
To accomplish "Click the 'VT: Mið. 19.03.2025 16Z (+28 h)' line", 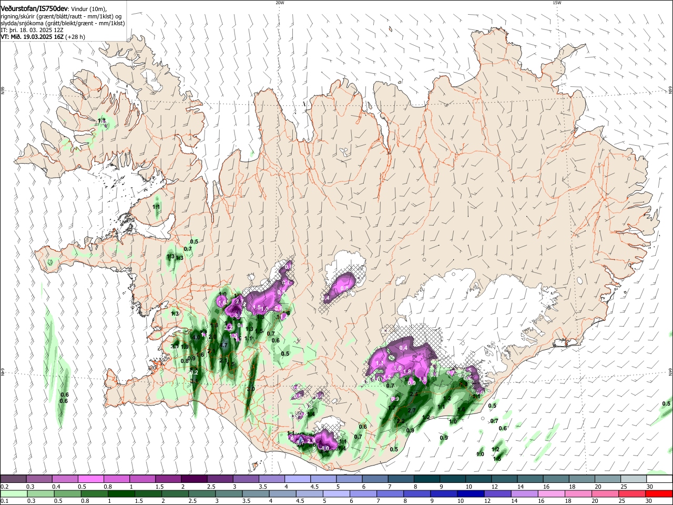I will (43, 37).
